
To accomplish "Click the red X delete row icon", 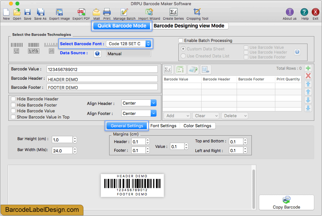I will pos(308,76).
